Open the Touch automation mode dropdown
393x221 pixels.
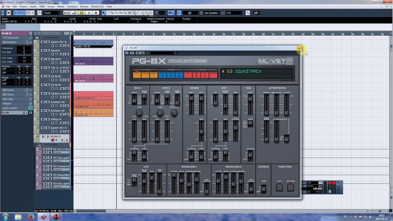click(52, 13)
